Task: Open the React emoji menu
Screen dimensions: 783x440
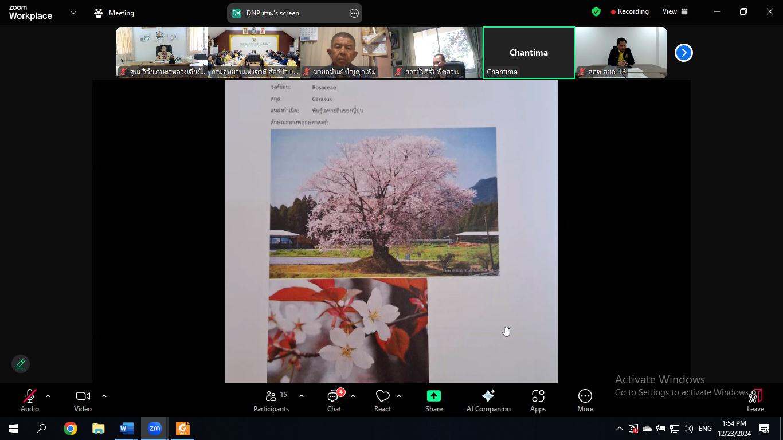Action: click(382, 400)
